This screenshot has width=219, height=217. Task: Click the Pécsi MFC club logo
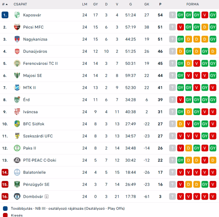[17, 27]
